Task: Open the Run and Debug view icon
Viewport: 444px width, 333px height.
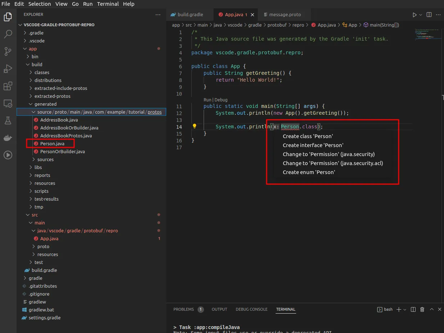Action: (x=8, y=69)
